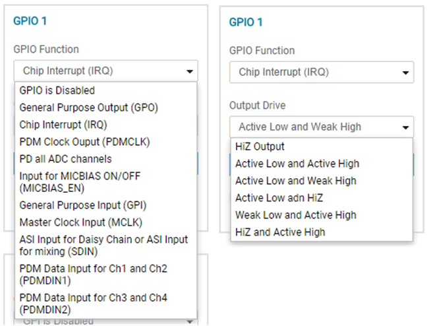Select 'Active Low adn HiZ' option
Image resolution: width=433 pixels, height=326 pixels.
[279, 198]
